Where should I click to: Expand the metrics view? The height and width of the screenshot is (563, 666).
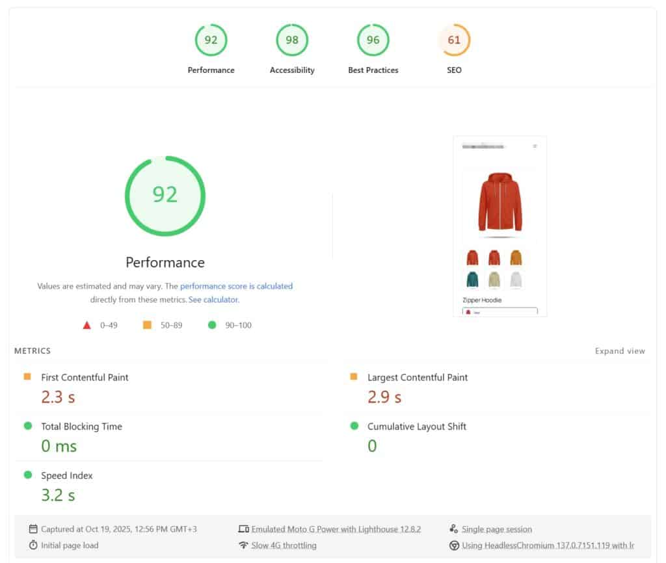pyautogui.click(x=620, y=351)
